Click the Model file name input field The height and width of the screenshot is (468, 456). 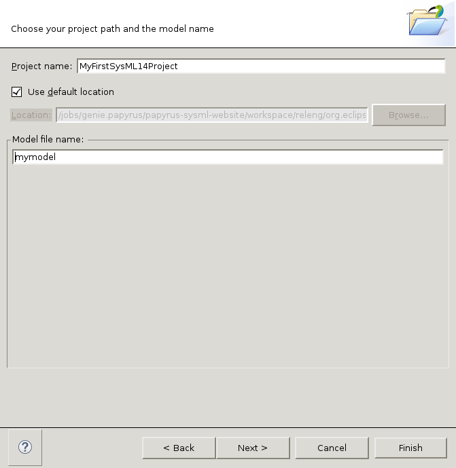coord(228,157)
